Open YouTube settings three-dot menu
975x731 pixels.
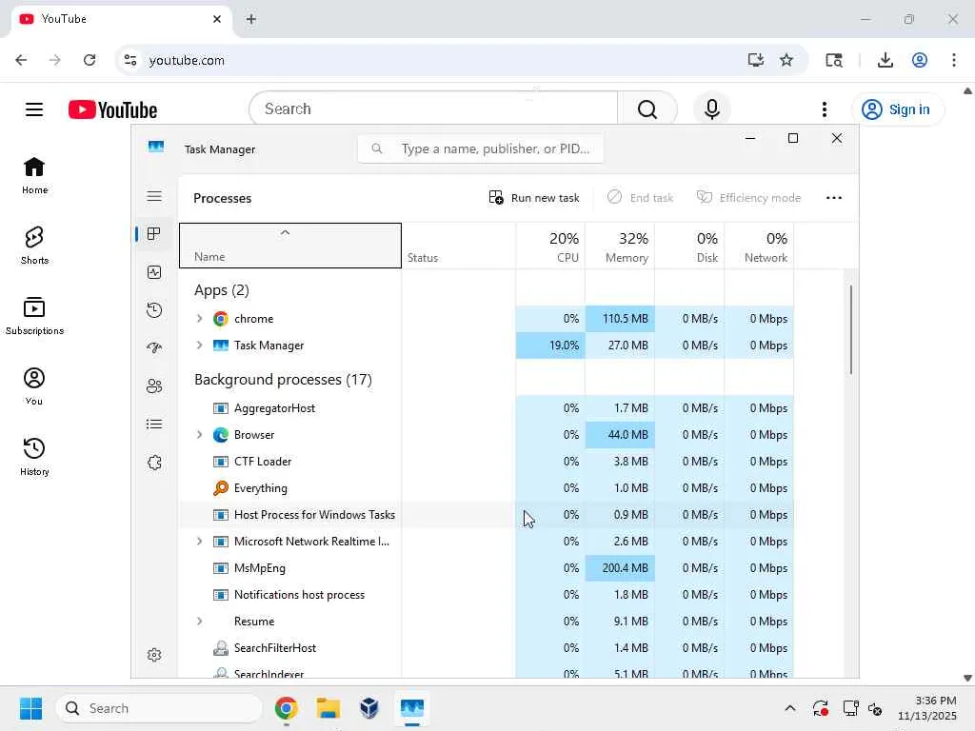(825, 109)
